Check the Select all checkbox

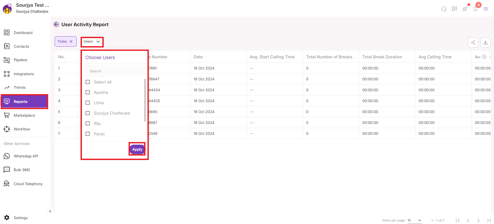click(88, 82)
